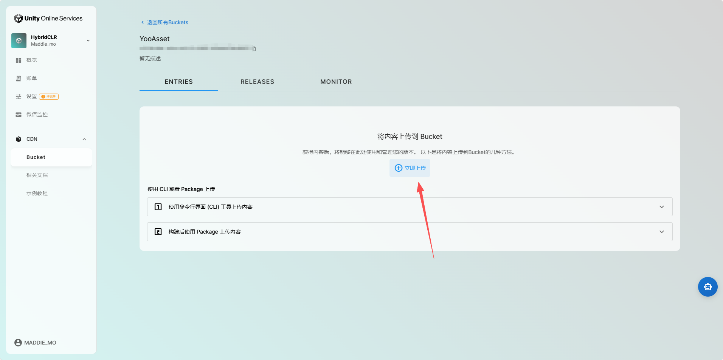The height and width of the screenshot is (360, 723).
Task: Click the number 2 step icon
Action: [158, 232]
